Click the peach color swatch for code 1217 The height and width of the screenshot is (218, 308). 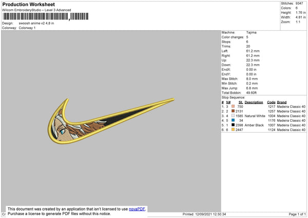tap(233, 106)
